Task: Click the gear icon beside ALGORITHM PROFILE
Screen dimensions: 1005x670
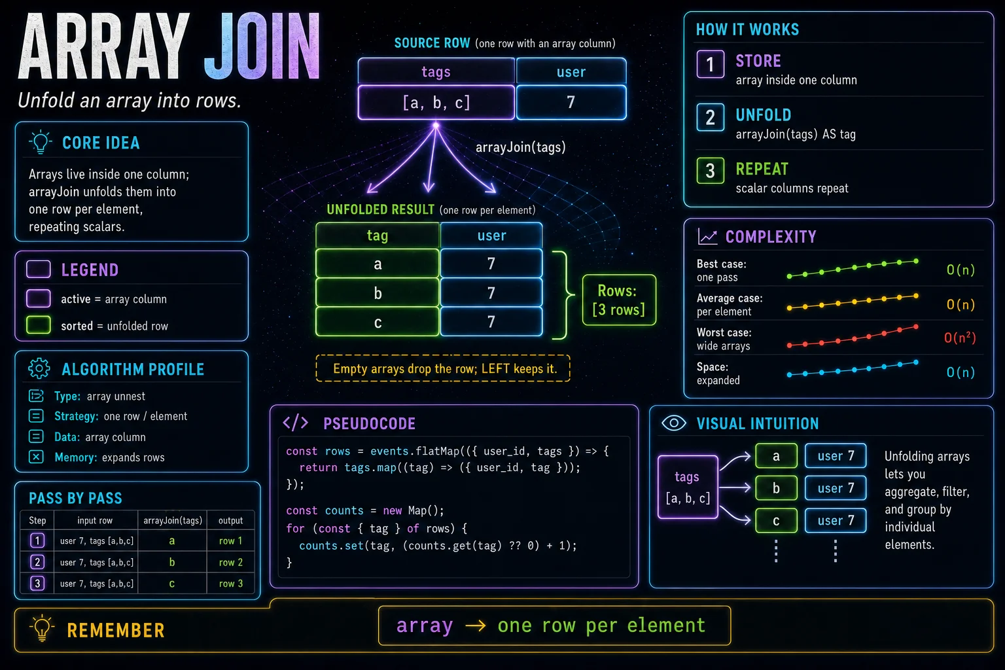Action: click(39, 368)
